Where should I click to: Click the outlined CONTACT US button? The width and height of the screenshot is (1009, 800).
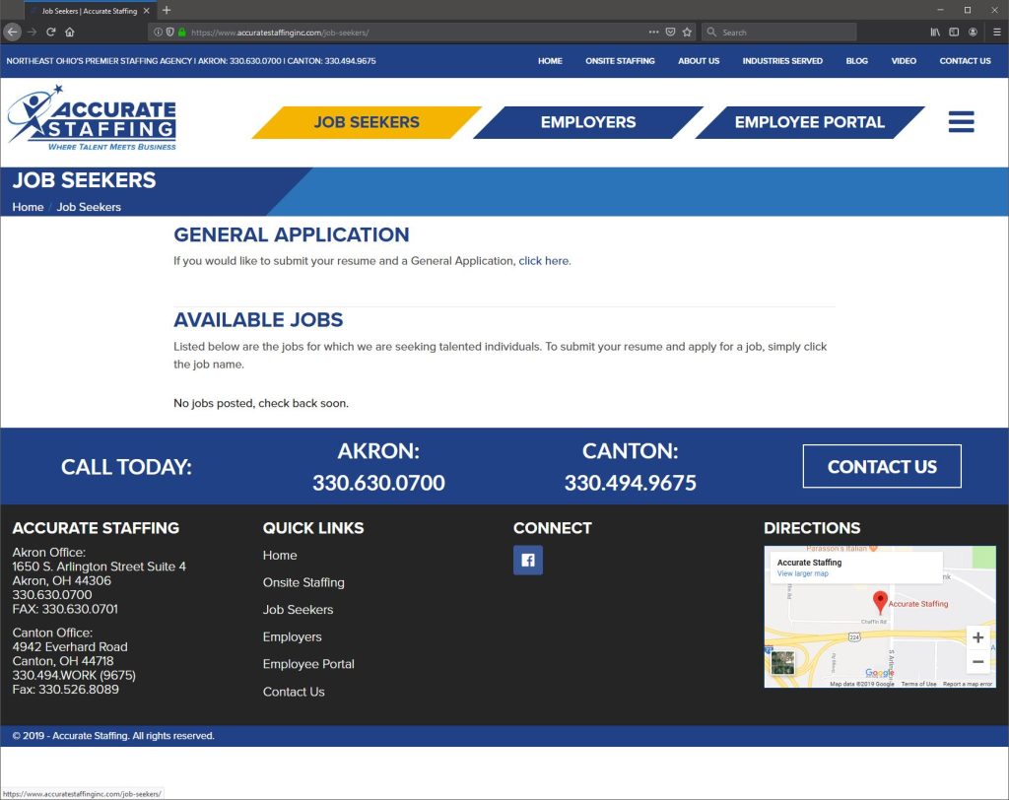click(x=882, y=466)
